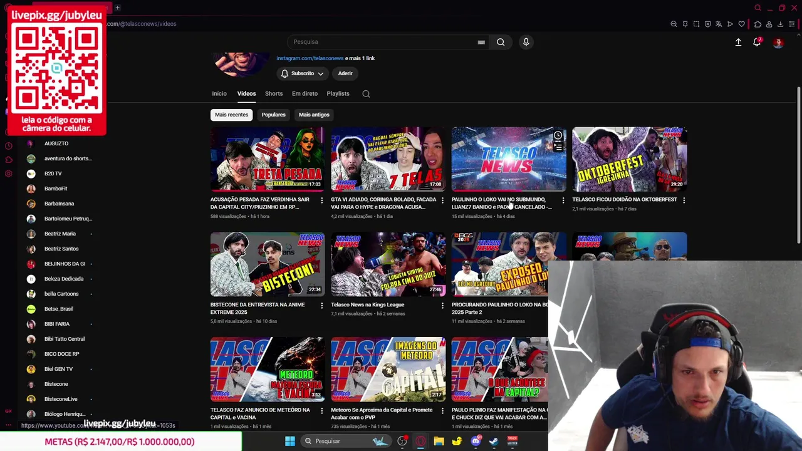This screenshot has width=802, height=451.
Task: Switch to the Início channel tab
Action: click(x=219, y=93)
